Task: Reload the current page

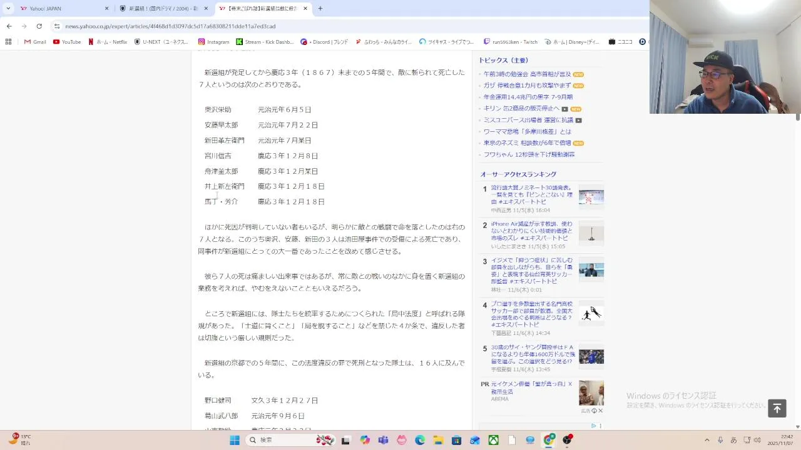Action: tap(39, 26)
